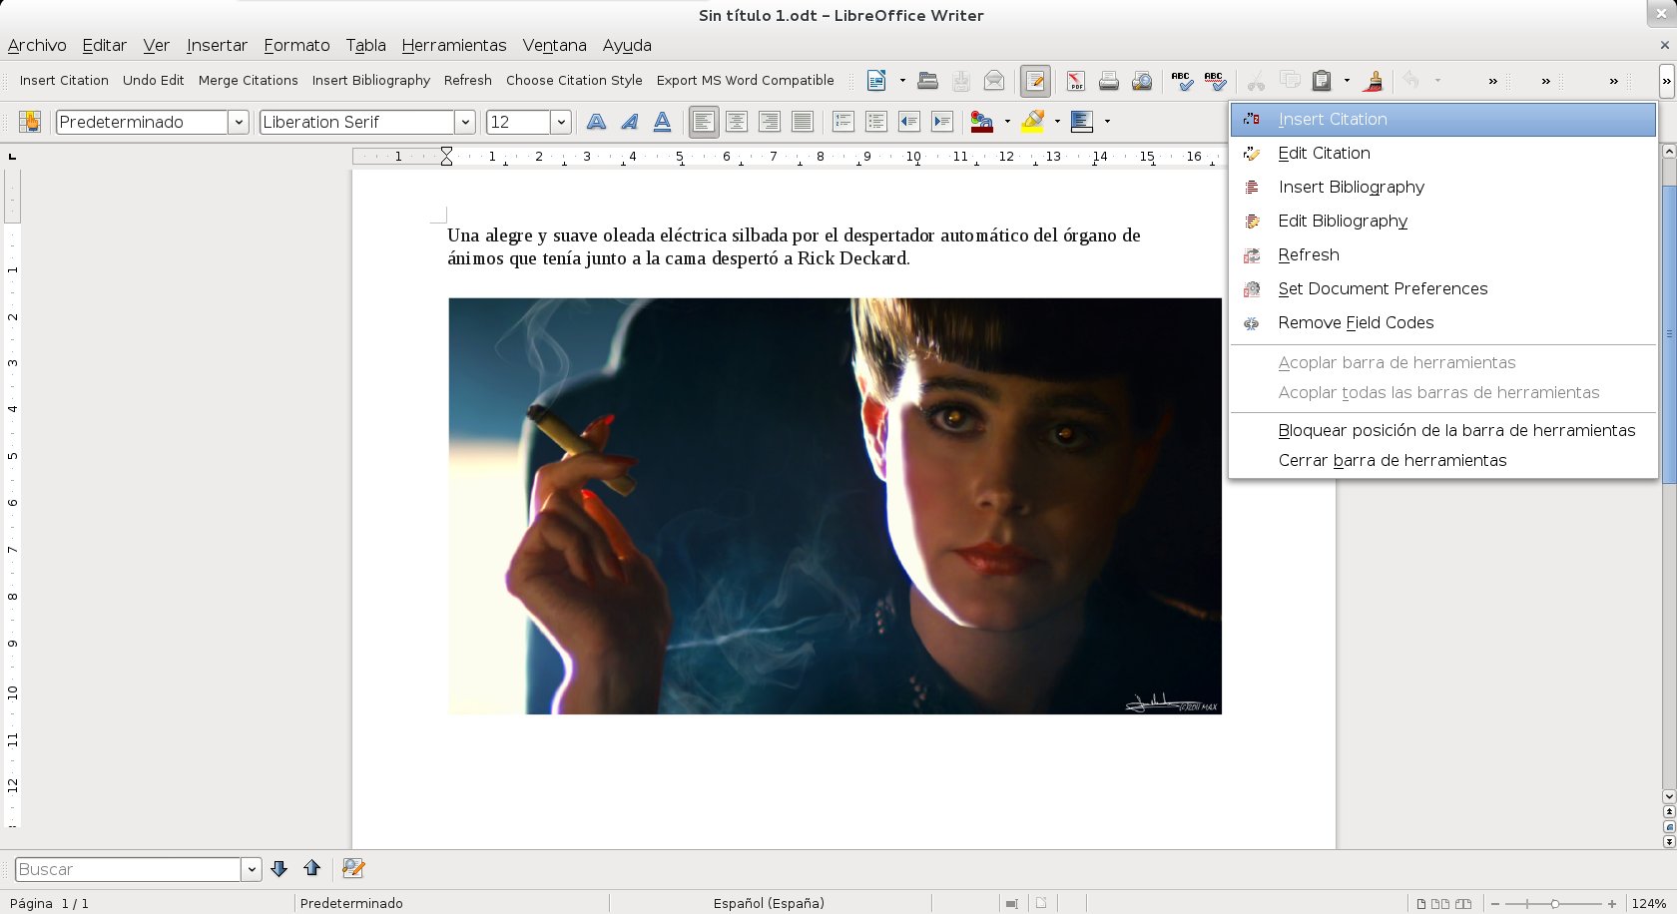Toggle AutoSpellcheck red-underline ABC icon
The width and height of the screenshot is (1677, 914).
pos(1215,81)
